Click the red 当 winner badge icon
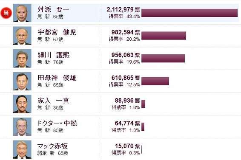Image resolution: width=241 pixels, height=160 pixels. point(6,13)
